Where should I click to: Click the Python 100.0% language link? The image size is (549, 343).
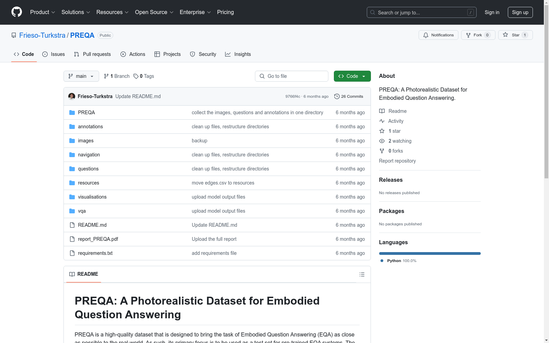pyautogui.click(x=398, y=261)
